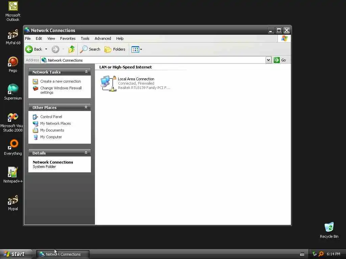Toggle the Folders pane button

(x=115, y=49)
